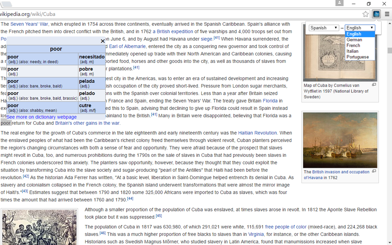Click the Chrome user profile icon

tap(339, 3)
